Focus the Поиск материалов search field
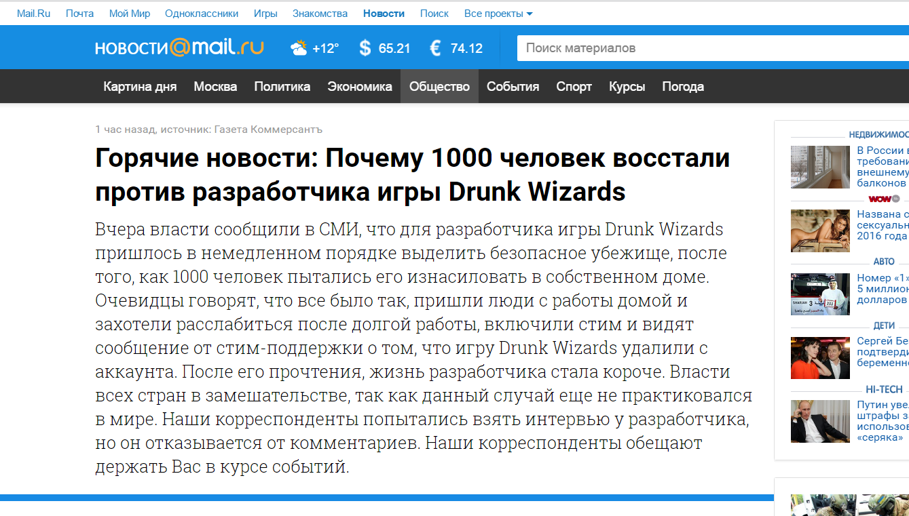This screenshot has width=909, height=516. (713, 48)
